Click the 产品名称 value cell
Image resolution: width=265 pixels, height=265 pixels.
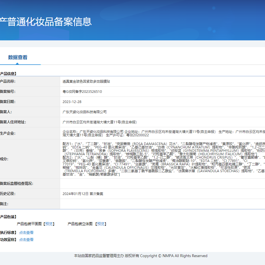tap(93, 82)
